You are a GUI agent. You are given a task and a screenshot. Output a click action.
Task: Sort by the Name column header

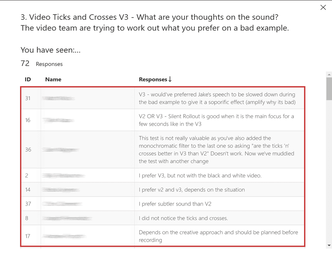coord(53,79)
